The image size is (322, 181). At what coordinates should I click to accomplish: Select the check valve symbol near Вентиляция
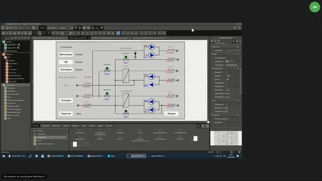coord(135,55)
